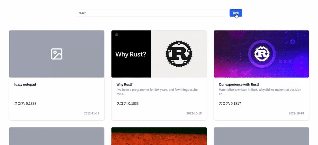Click the purple Rust logo thumbnail
Image resolution: width=318 pixels, height=145 pixels.
tap(261, 54)
